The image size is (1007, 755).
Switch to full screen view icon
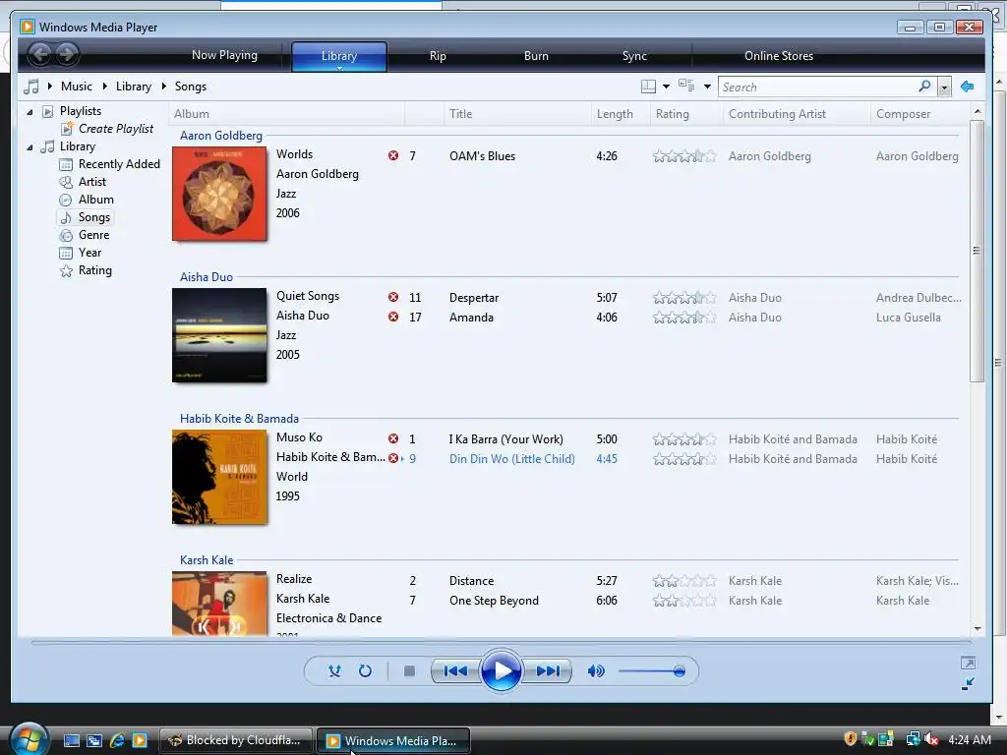pos(968,663)
